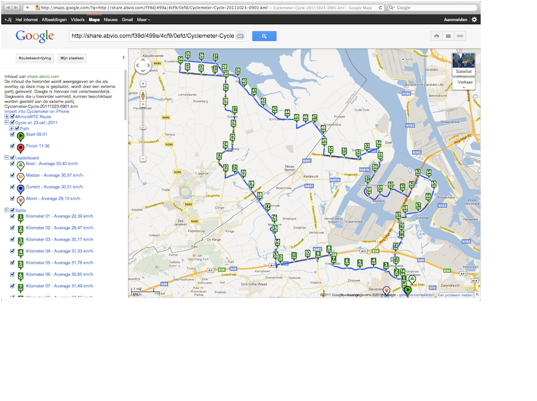
Task: Toggle the Path checkbox
Action: click(x=17, y=129)
